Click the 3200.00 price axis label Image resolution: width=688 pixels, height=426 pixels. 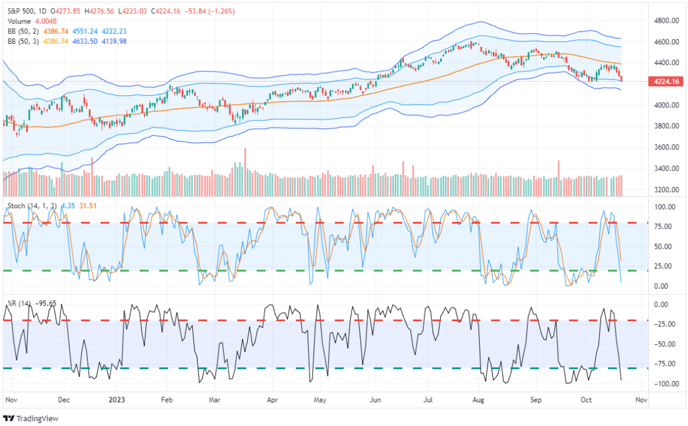point(666,190)
